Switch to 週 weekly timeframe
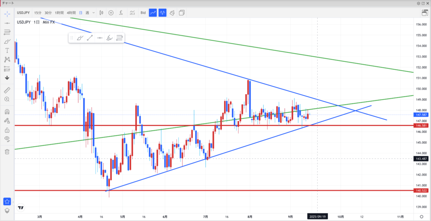Viewport: 431px width, 221px height. pos(87,13)
